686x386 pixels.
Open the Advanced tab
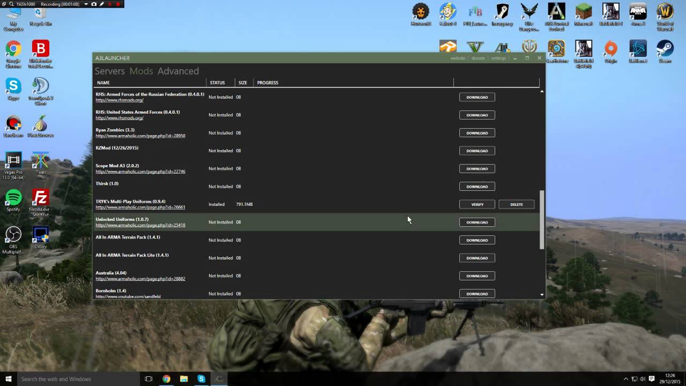click(178, 71)
